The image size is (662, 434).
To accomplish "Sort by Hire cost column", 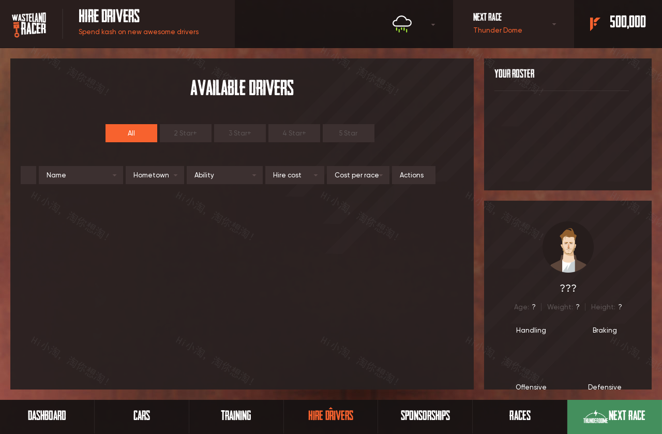I will [x=294, y=175].
